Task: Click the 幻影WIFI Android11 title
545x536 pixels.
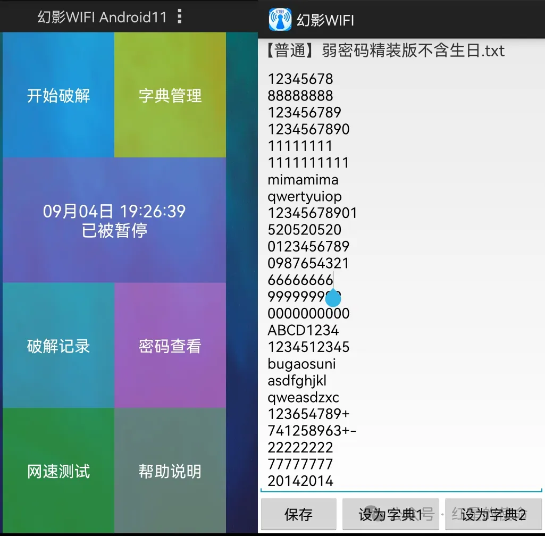Action: coord(102,16)
